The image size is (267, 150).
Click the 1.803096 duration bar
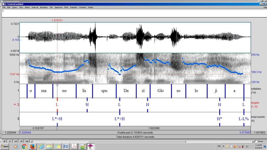pos(154,128)
